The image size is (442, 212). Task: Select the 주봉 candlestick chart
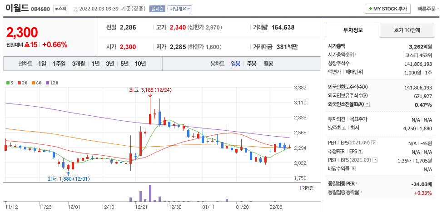(252, 64)
